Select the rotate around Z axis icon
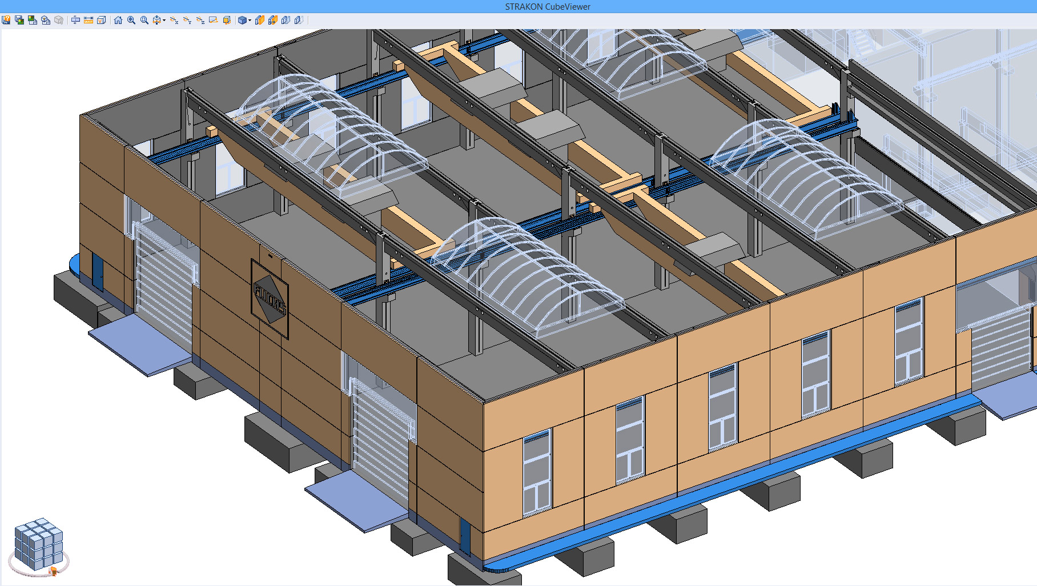1037x586 pixels. click(x=200, y=20)
